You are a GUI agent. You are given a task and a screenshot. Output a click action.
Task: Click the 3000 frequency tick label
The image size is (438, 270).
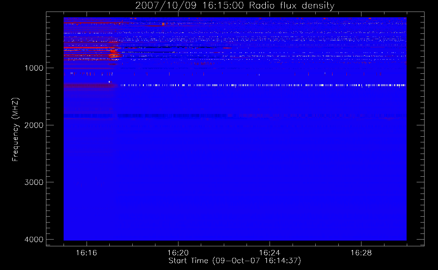click(x=34, y=182)
